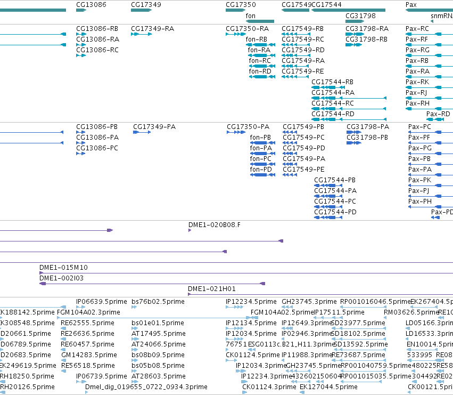Select transcript CG13086-RC label
This screenshot has height=395, width=453.
pos(97,50)
